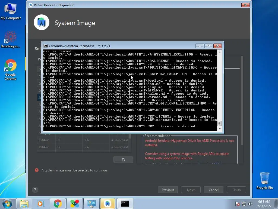Open File Explorer from taskbar
278x209 pixels.
click(24, 204)
